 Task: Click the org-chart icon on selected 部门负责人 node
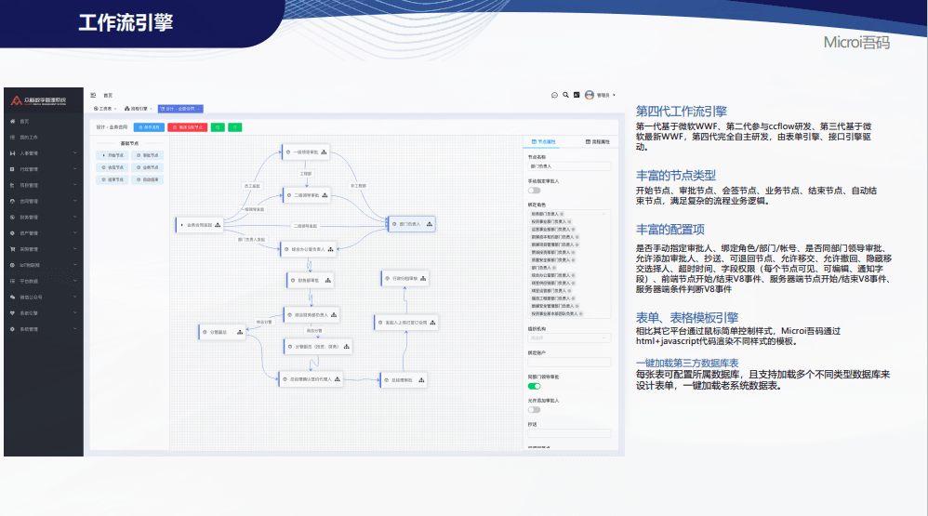click(x=430, y=224)
